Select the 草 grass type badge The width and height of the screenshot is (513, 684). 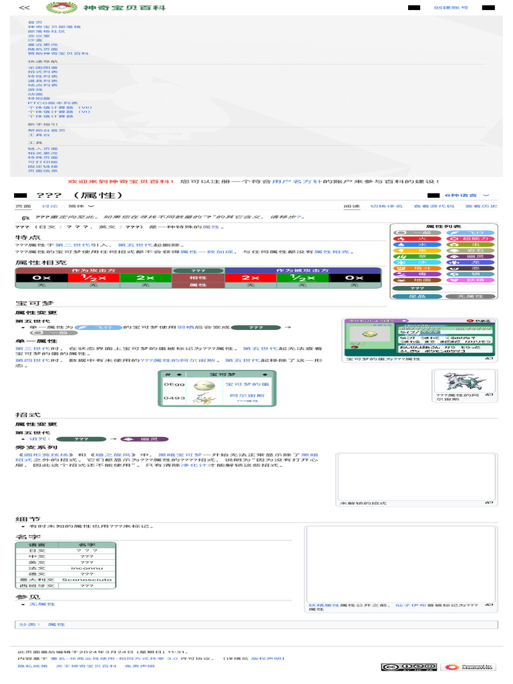coord(417,256)
